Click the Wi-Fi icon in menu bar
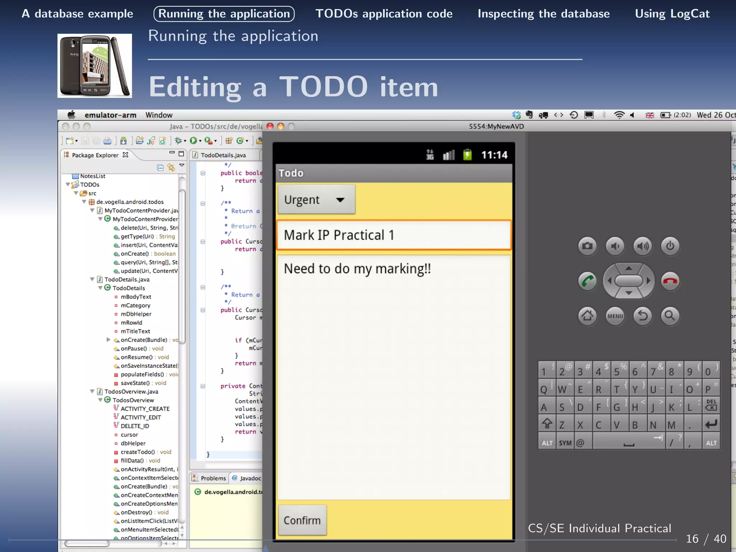736x552 pixels. click(619, 115)
